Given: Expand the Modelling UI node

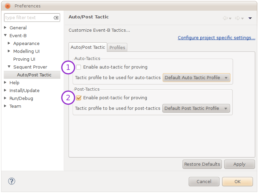Looking at the screenshot, I should [9, 51].
